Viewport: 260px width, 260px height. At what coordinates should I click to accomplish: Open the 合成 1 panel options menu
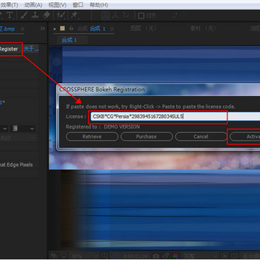pyautogui.click(x=112, y=29)
